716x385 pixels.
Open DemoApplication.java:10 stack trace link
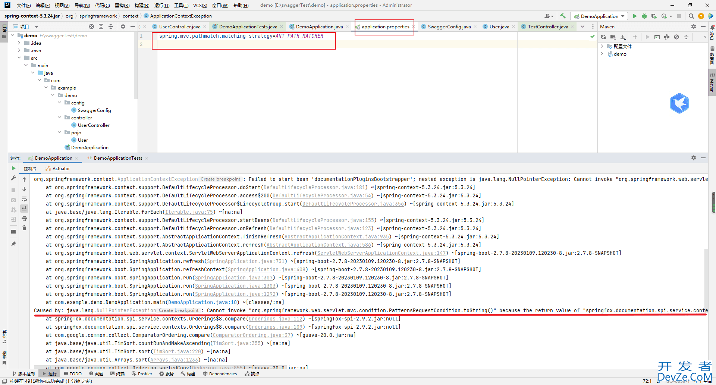click(202, 302)
